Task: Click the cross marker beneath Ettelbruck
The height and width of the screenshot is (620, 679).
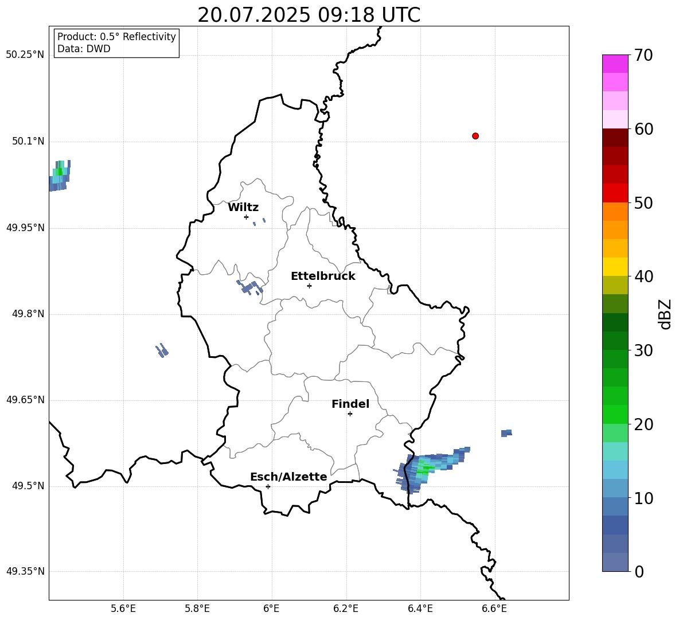Action: coord(309,286)
